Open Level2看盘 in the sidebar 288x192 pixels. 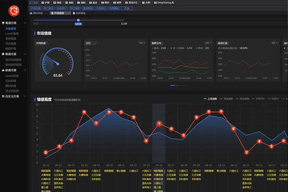pyautogui.click(x=12, y=34)
